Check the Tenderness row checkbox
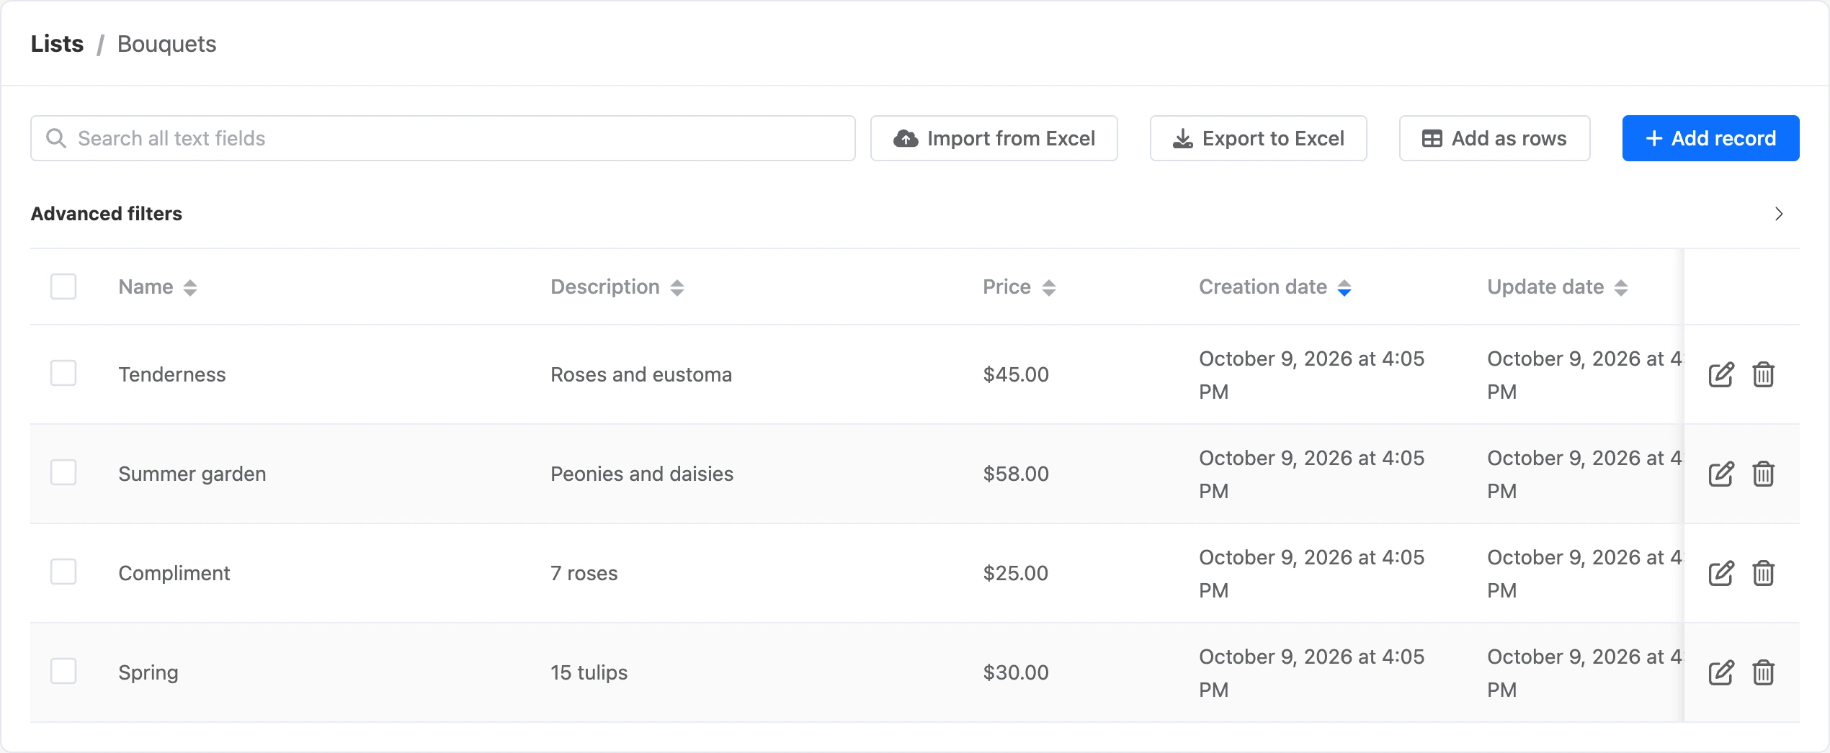The image size is (1830, 753). (x=63, y=373)
